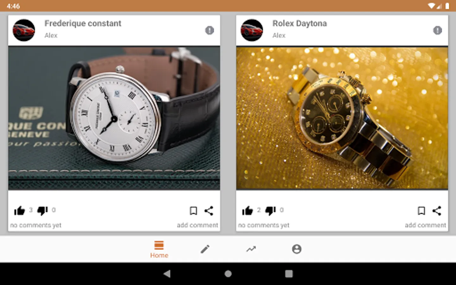Viewport: 456px width, 285px height.
Task: Tap the dislike count on Frederique constant
Action: (x=54, y=210)
